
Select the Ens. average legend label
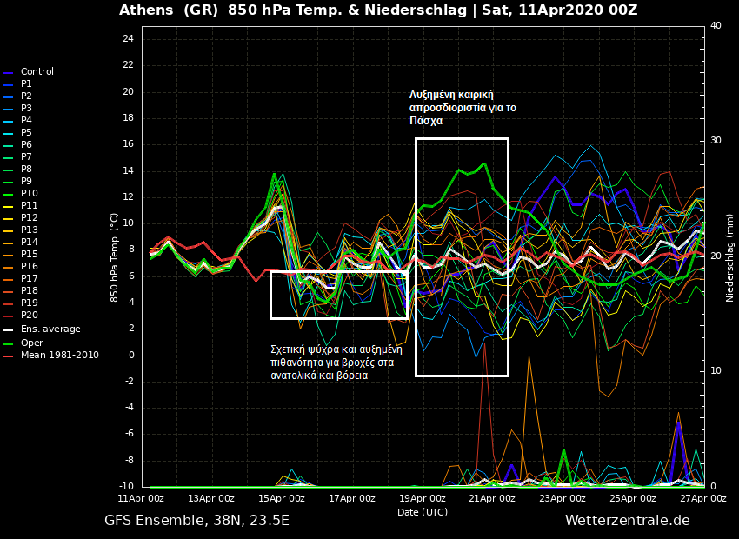click(50, 329)
